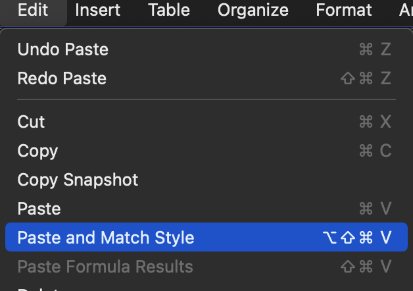This screenshot has width=413, height=291.
Task: Open the Insert menu
Action: point(97,11)
